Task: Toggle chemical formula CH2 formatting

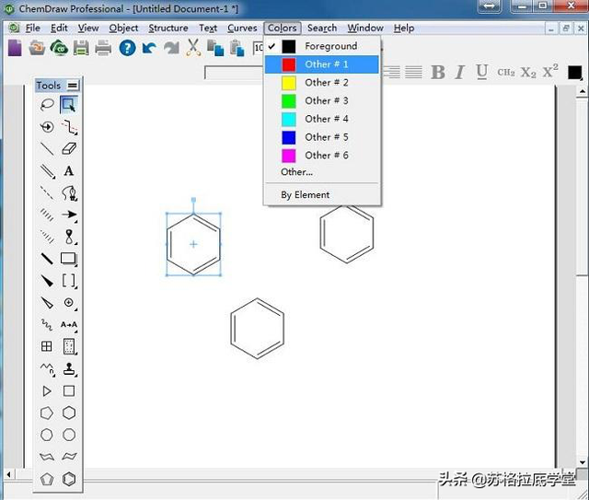Action: coord(506,72)
